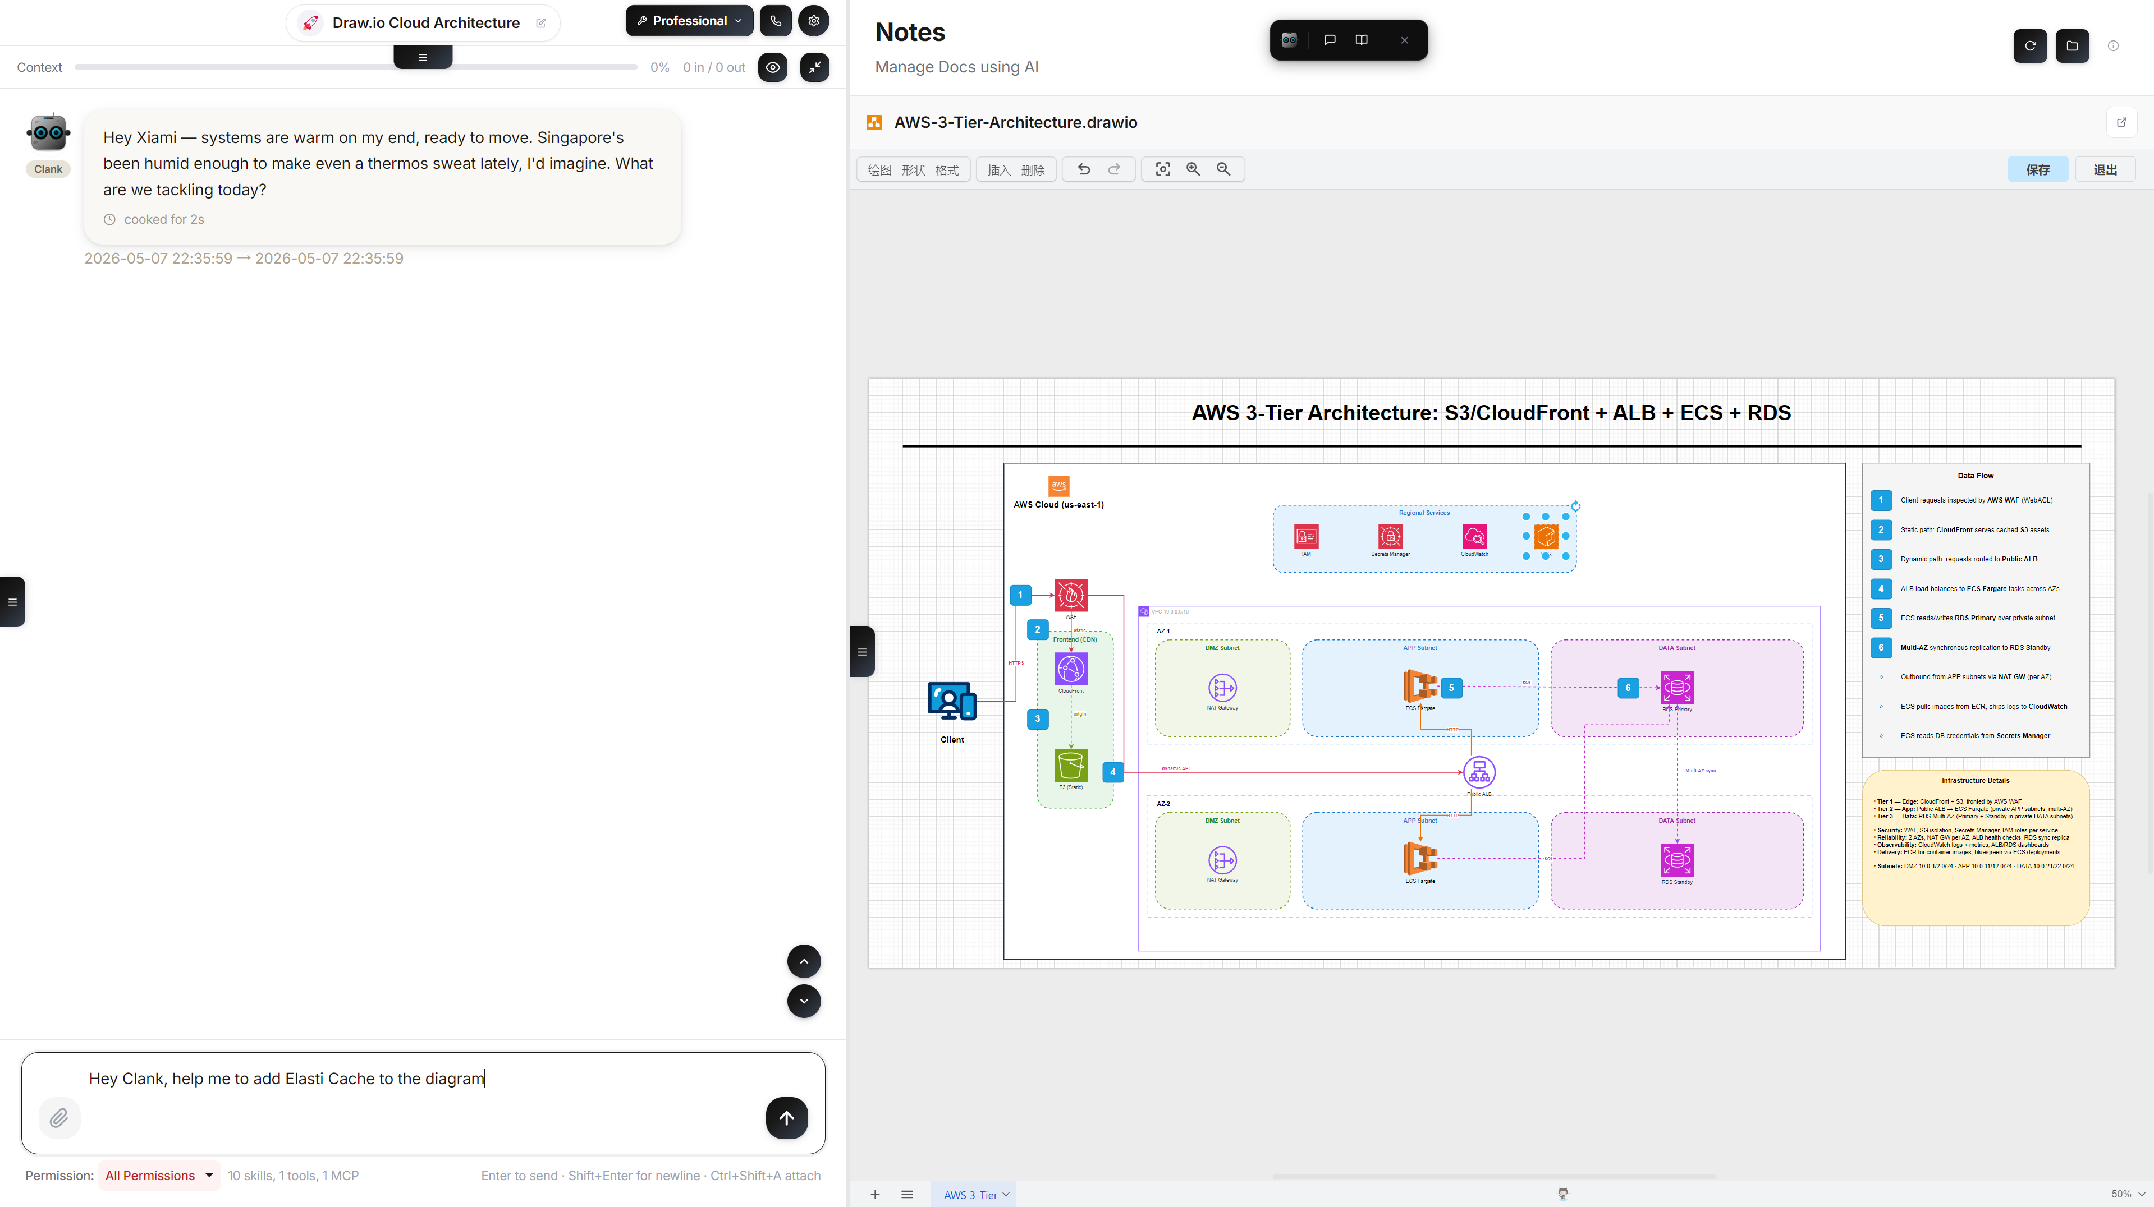Open the 格式 (Format) menu
The width and height of the screenshot is (2154, 1207).
pos(947,170)
